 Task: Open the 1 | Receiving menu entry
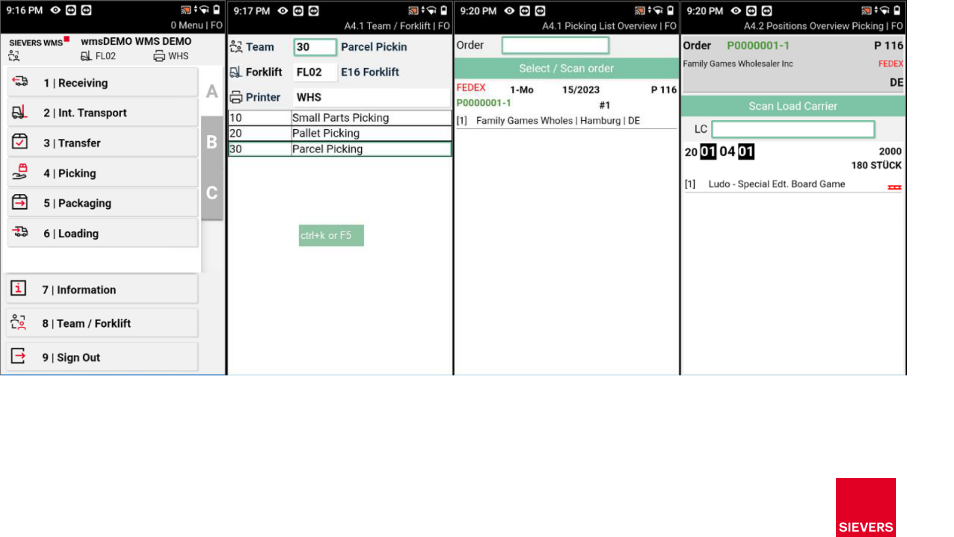coord(103,83)
